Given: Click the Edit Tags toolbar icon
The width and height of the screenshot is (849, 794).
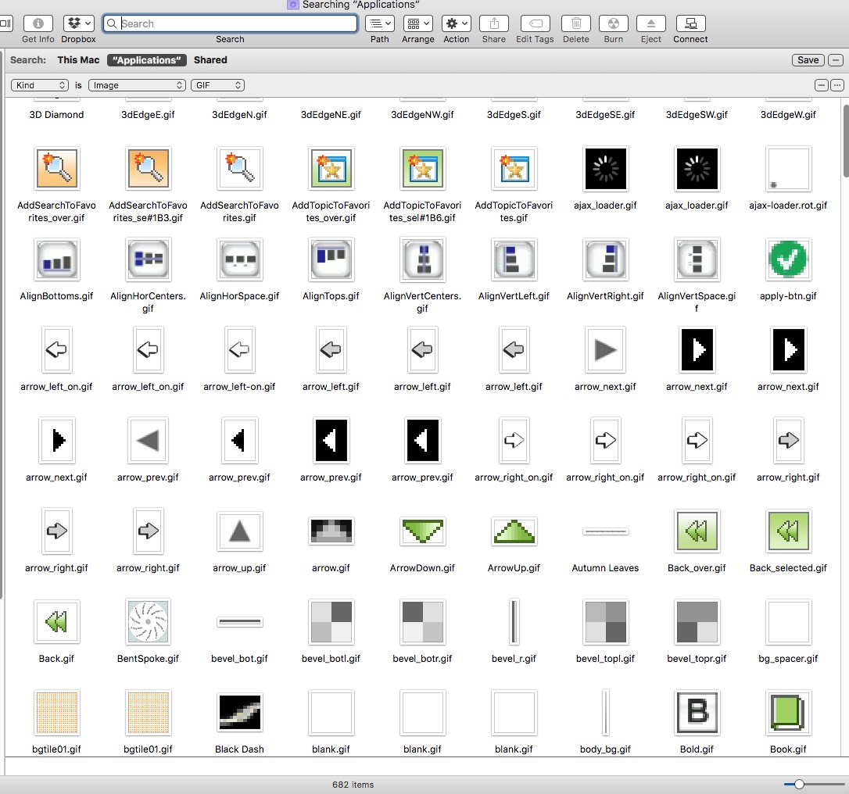Looking at the screenshot, I should (x=535, y=23).
